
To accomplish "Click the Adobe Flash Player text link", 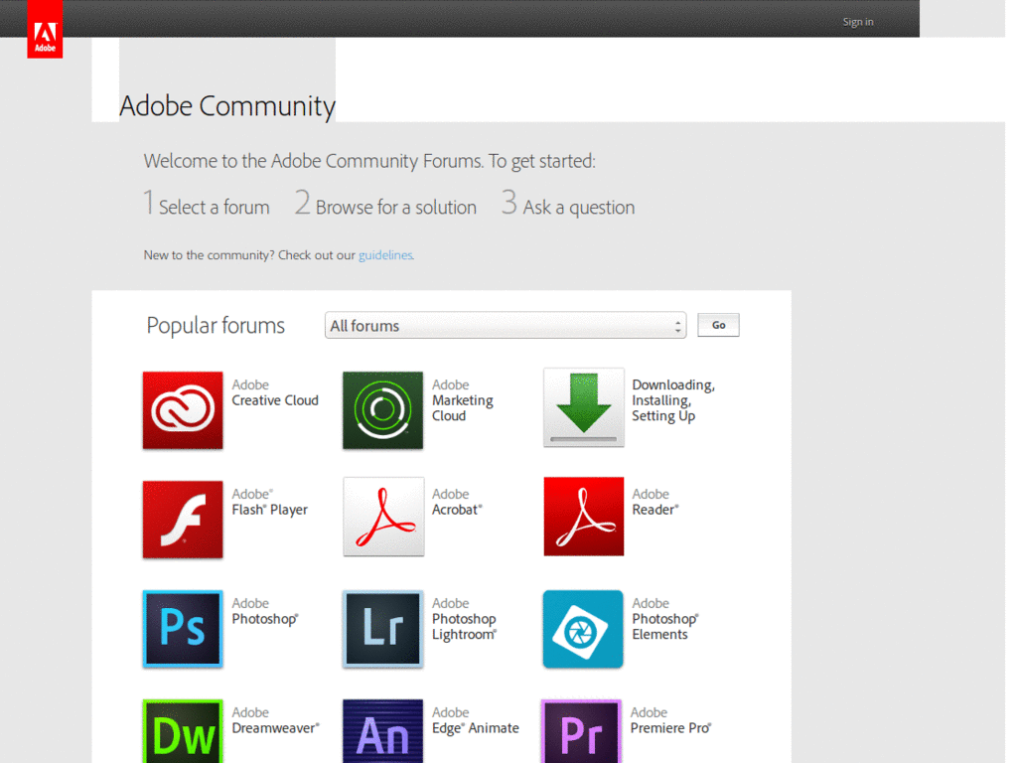I will (x=270, y=502).
